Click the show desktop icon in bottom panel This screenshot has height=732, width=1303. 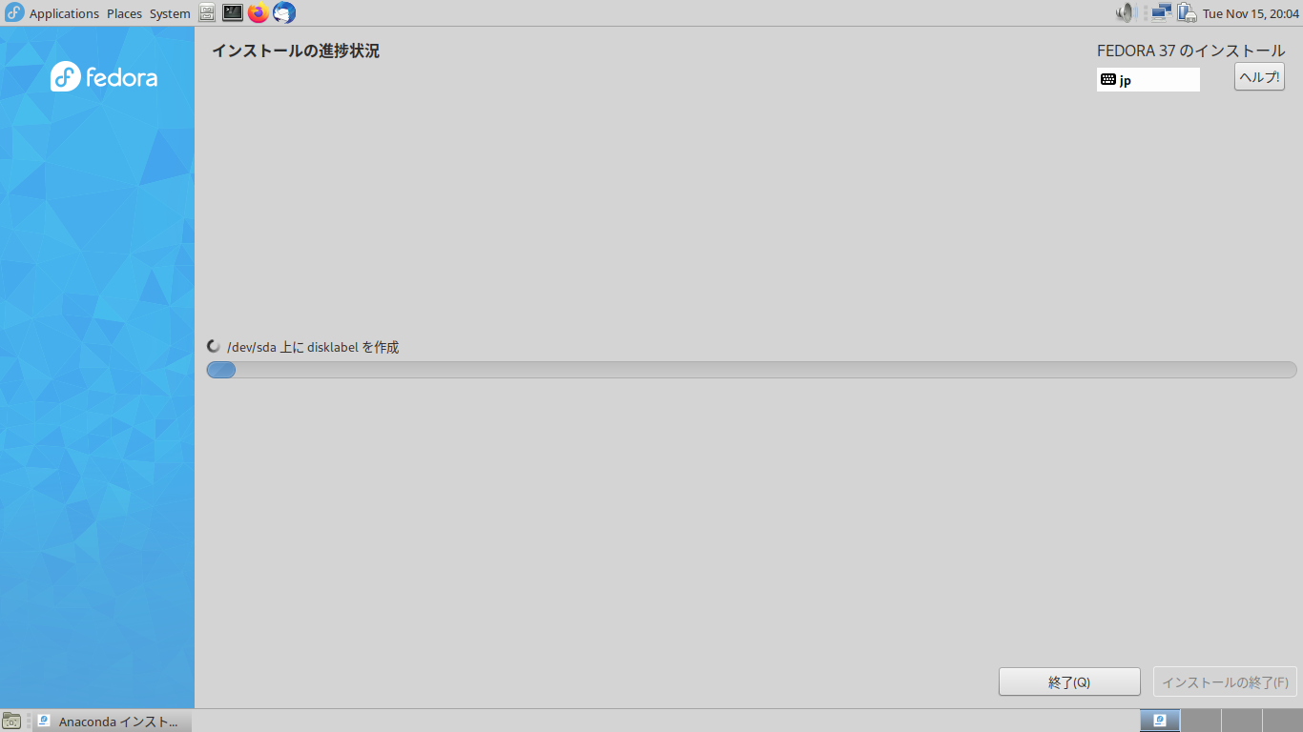(x=11, y=721)
